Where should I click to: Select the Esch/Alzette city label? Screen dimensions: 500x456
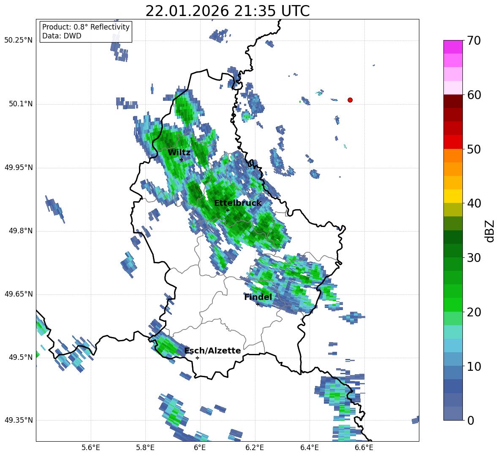[212, 351]
